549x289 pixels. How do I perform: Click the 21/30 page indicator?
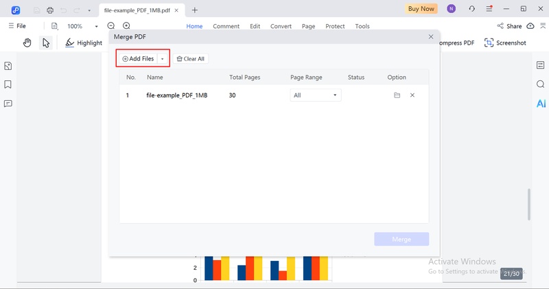pyautogui.click(x=511, y=274)
